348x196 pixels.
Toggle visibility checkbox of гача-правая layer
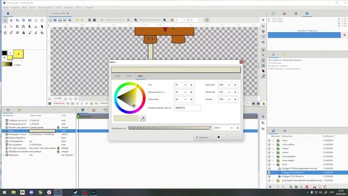click(x=269, y=156)
